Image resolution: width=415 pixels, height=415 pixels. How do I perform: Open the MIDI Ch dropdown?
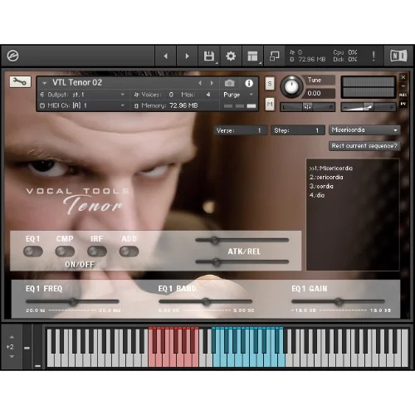(x=82, y=105)
